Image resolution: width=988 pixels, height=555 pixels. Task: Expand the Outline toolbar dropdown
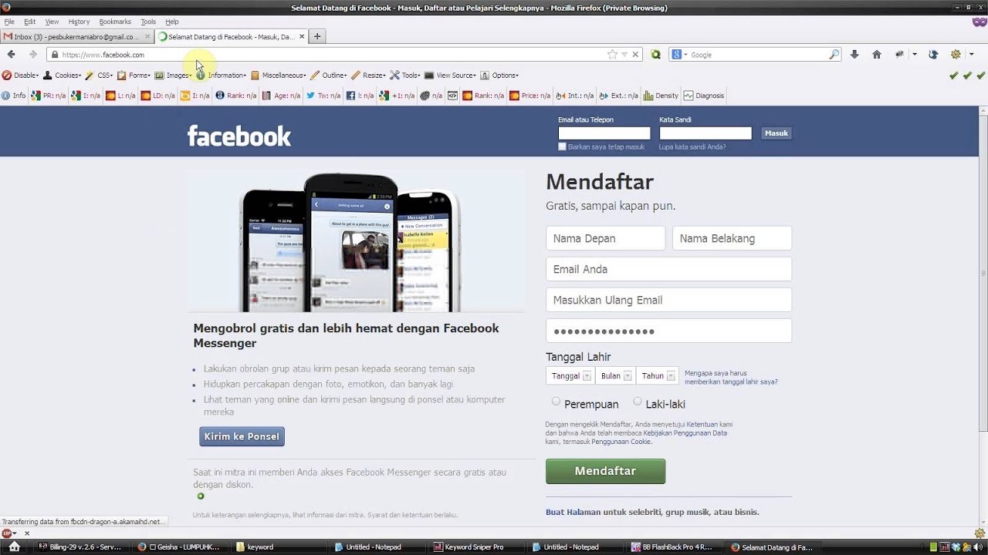(330, 76)
